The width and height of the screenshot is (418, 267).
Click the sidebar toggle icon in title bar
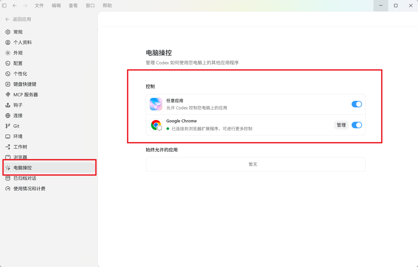(x=4, y=6)
